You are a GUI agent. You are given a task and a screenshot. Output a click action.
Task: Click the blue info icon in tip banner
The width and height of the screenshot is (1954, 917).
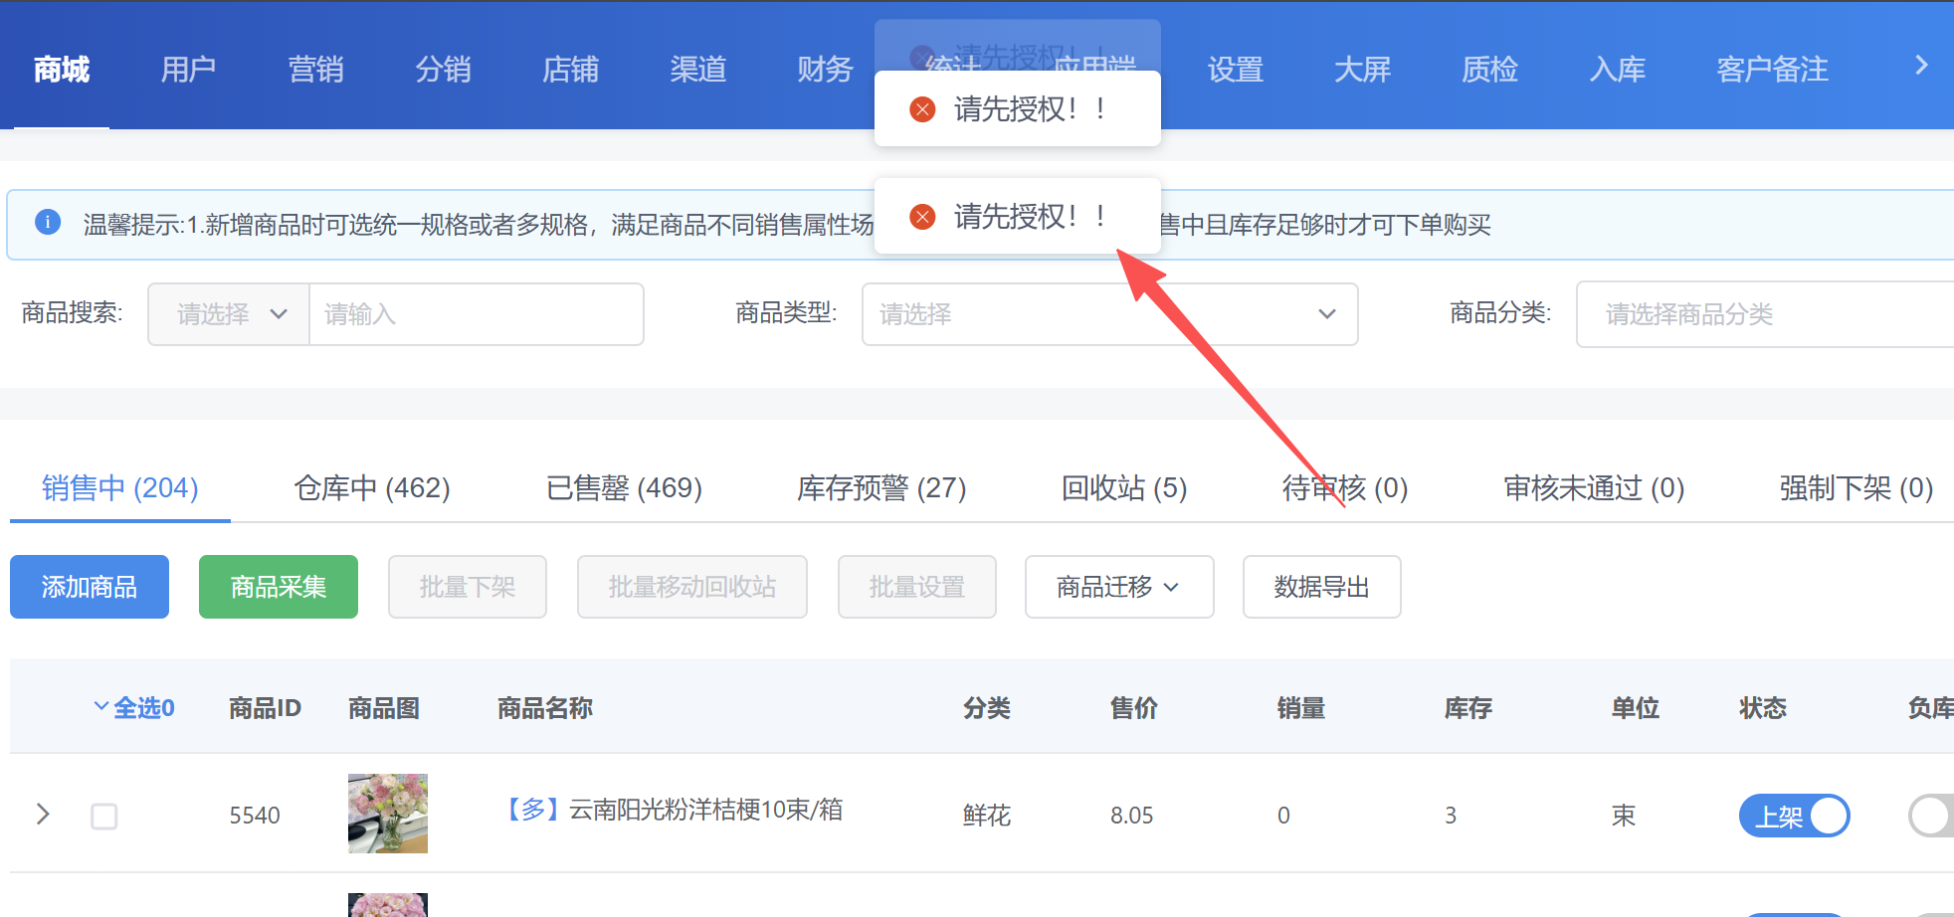tap(48, 222)
